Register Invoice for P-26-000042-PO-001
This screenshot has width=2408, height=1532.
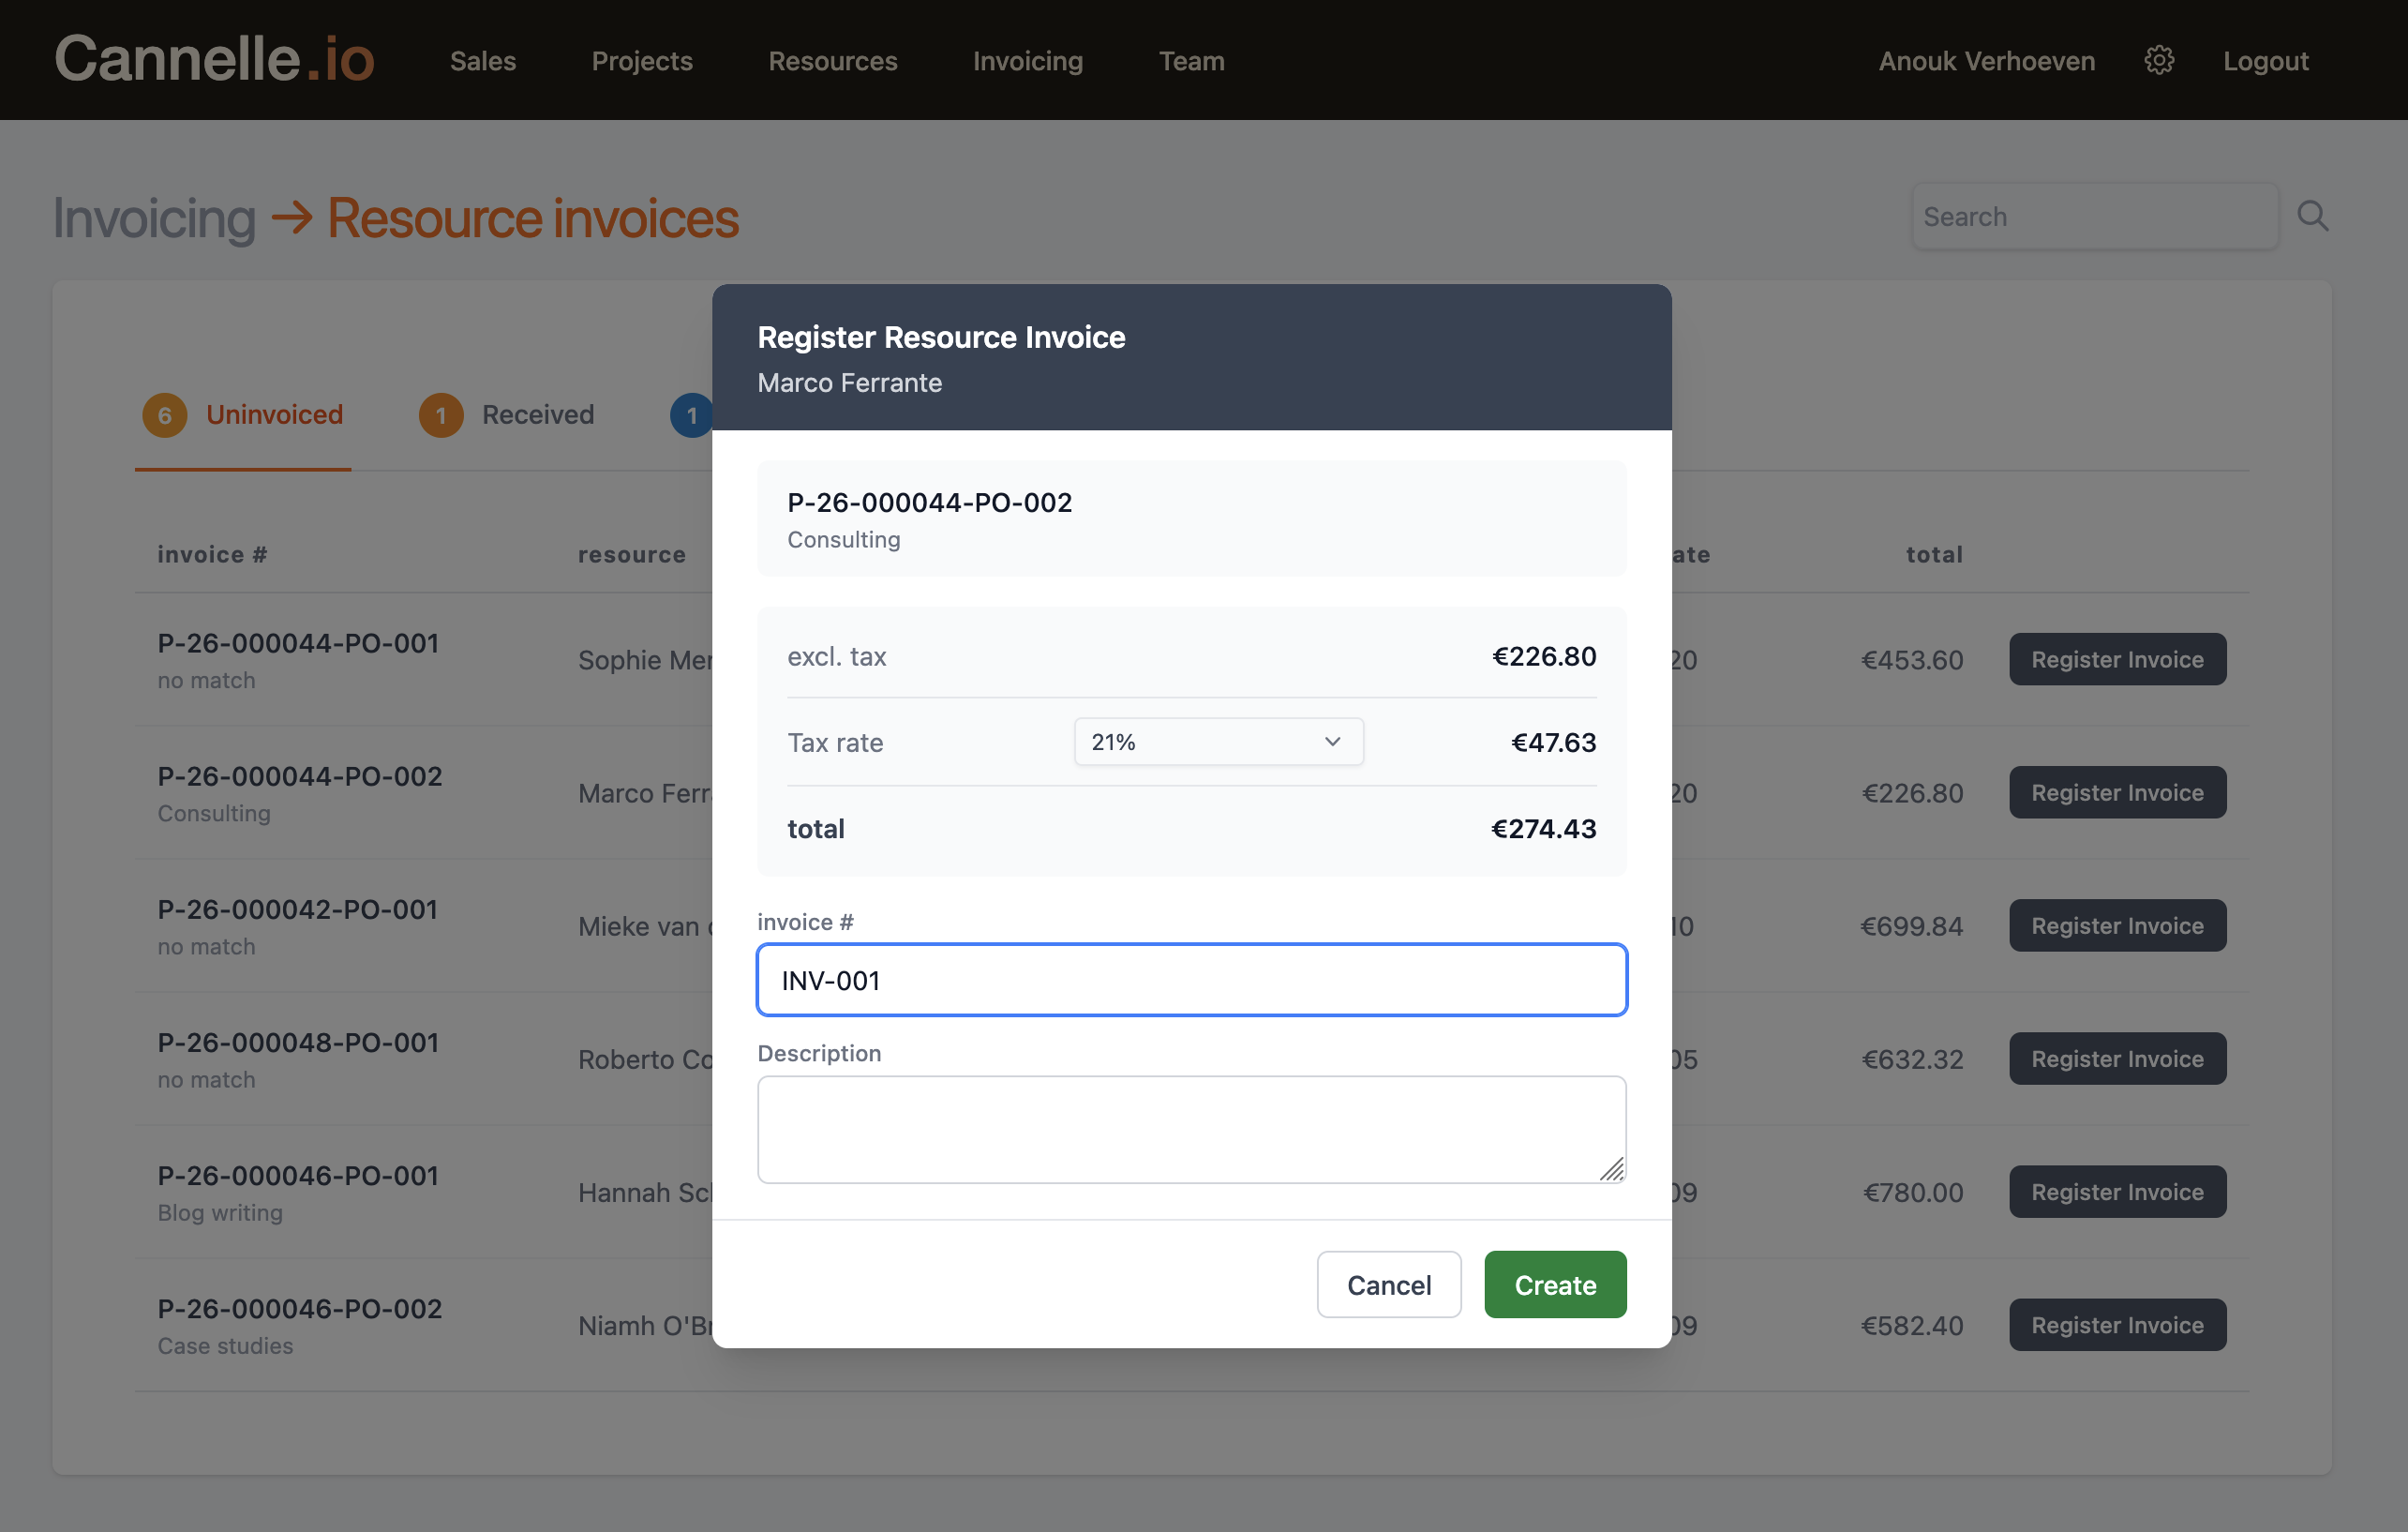[2117, 925]
